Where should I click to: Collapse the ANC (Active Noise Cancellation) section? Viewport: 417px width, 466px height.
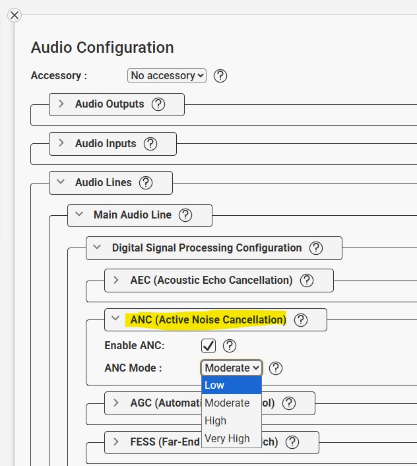click(117, 320)
